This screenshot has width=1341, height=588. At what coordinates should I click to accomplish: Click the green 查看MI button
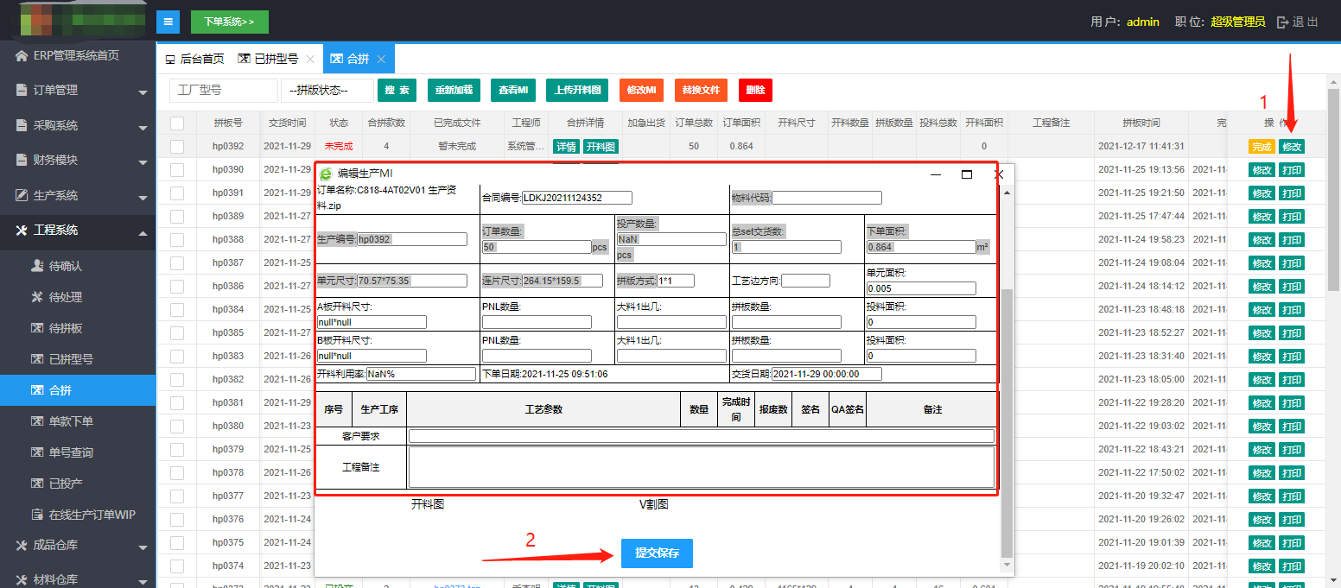(x=514, y=91)
